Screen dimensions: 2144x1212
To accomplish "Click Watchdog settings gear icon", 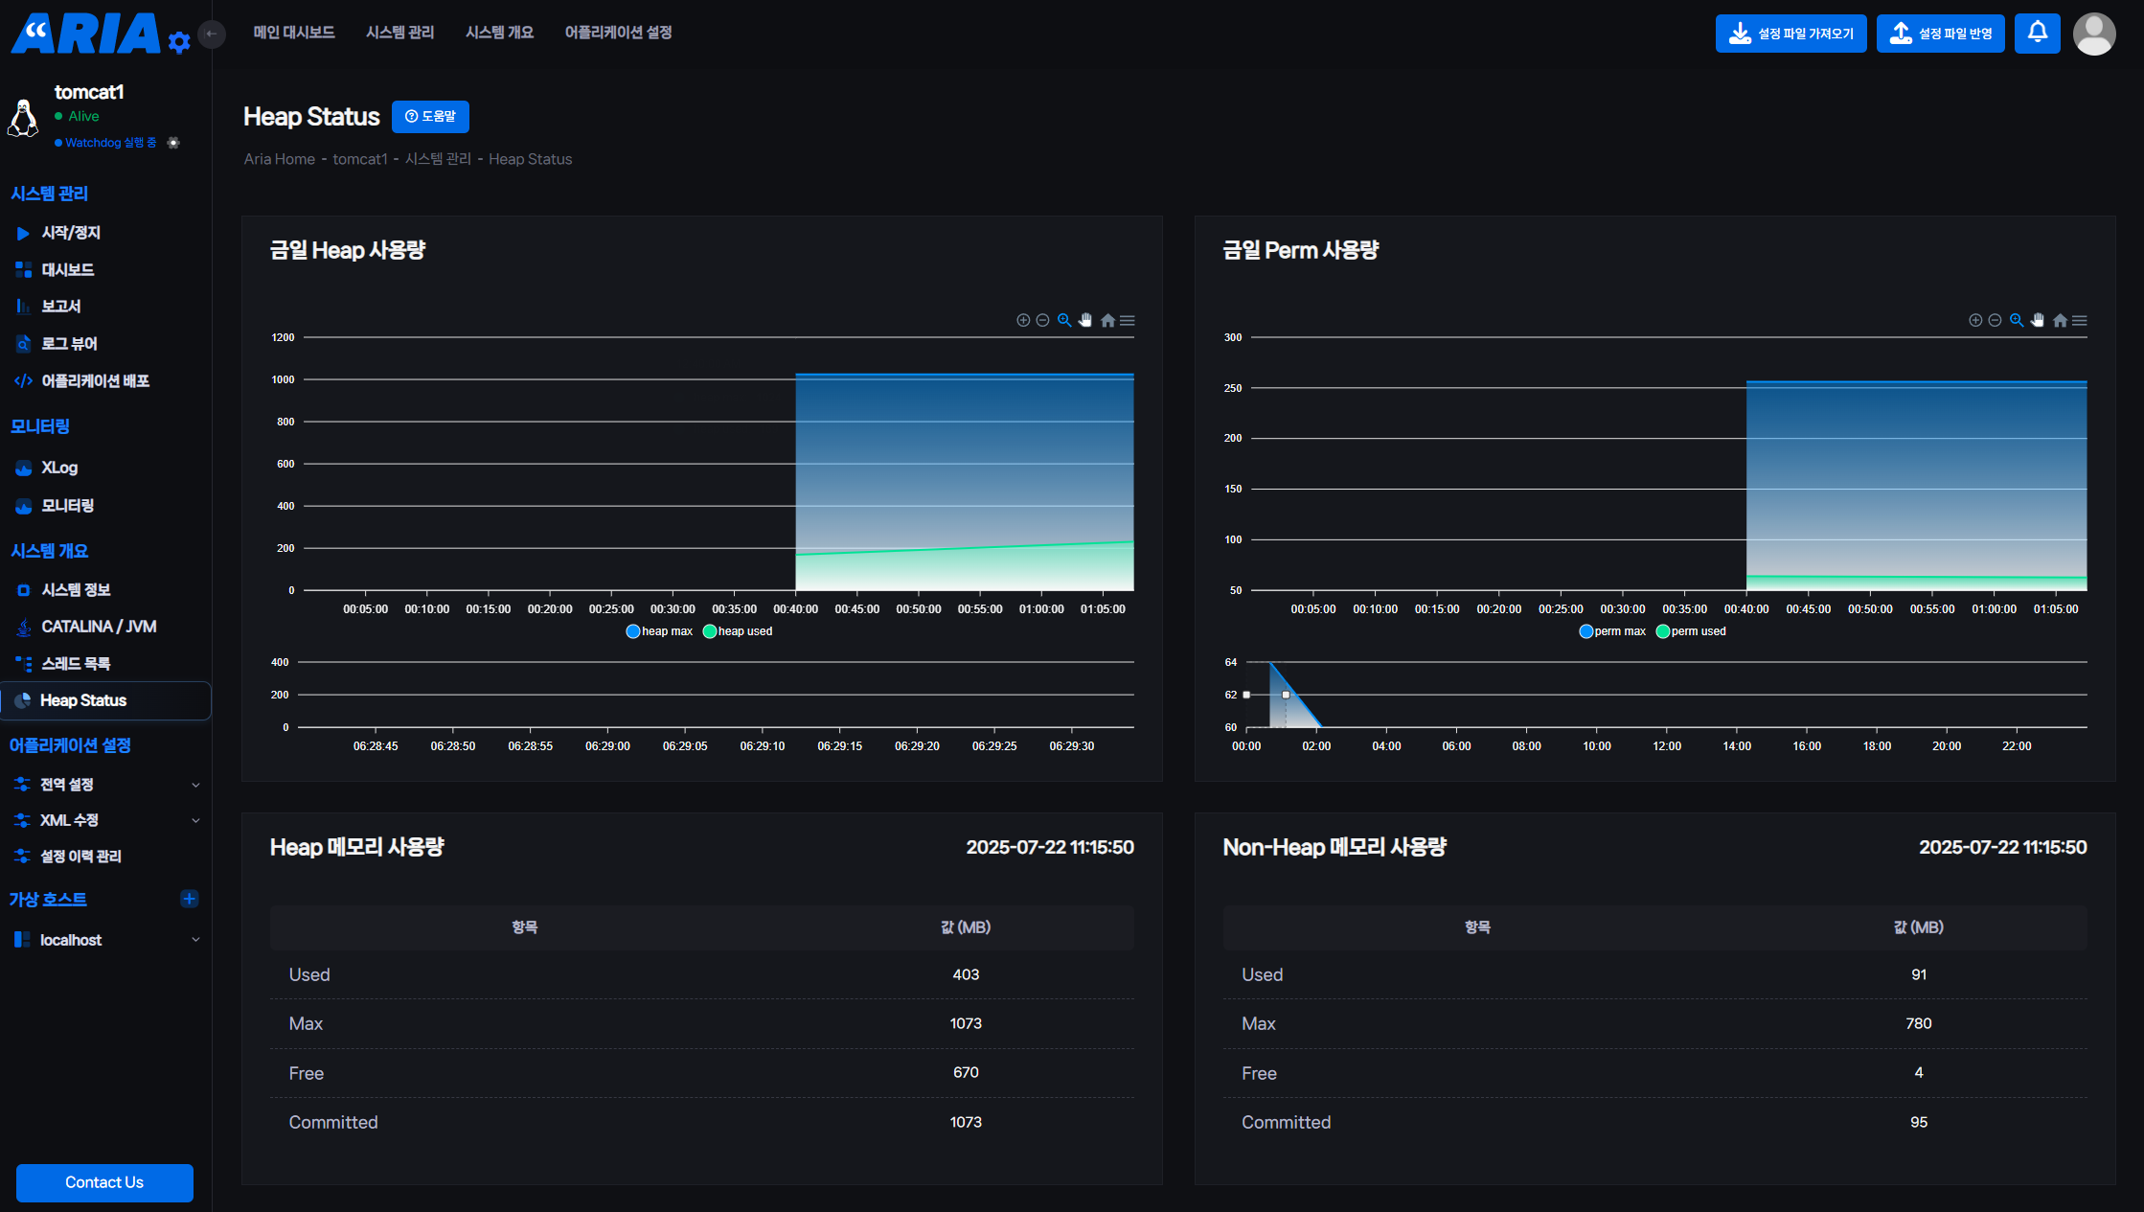I will [x=173, y=143].
